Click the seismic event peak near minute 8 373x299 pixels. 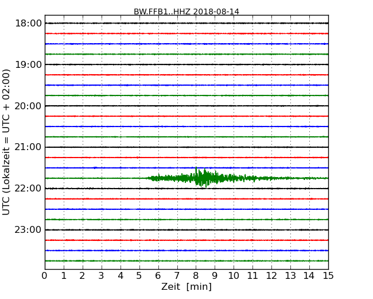(201, 177)
